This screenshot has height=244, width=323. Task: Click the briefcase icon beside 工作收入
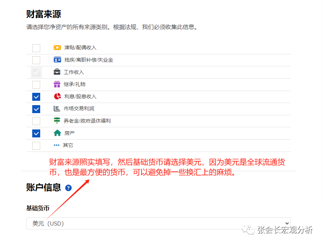57,72
